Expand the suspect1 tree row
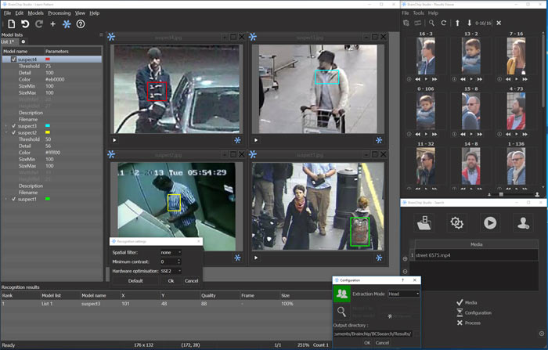This screenshot has width=548, height=350. click(x=6, y=199)
